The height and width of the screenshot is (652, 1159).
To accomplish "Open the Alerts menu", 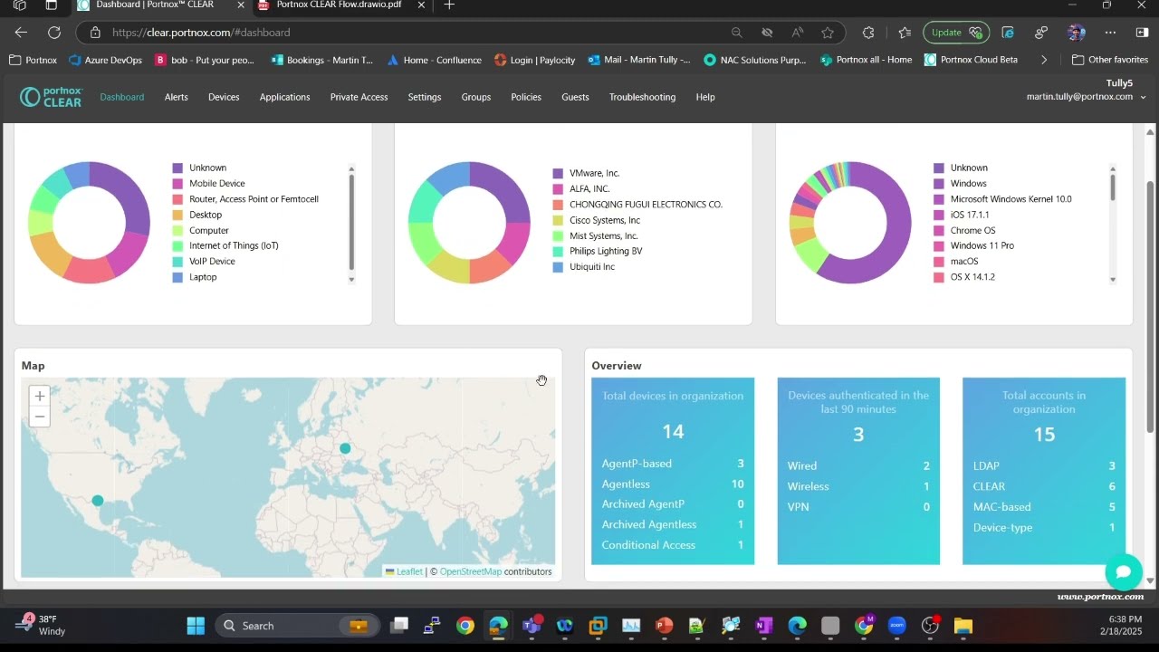I will pyautogui.click(x=177, y=97).
